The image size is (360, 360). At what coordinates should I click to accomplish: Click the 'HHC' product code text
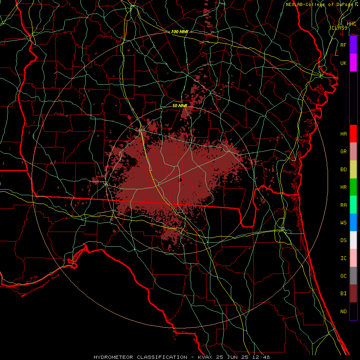pyautogui.click(x=351, y=24)
